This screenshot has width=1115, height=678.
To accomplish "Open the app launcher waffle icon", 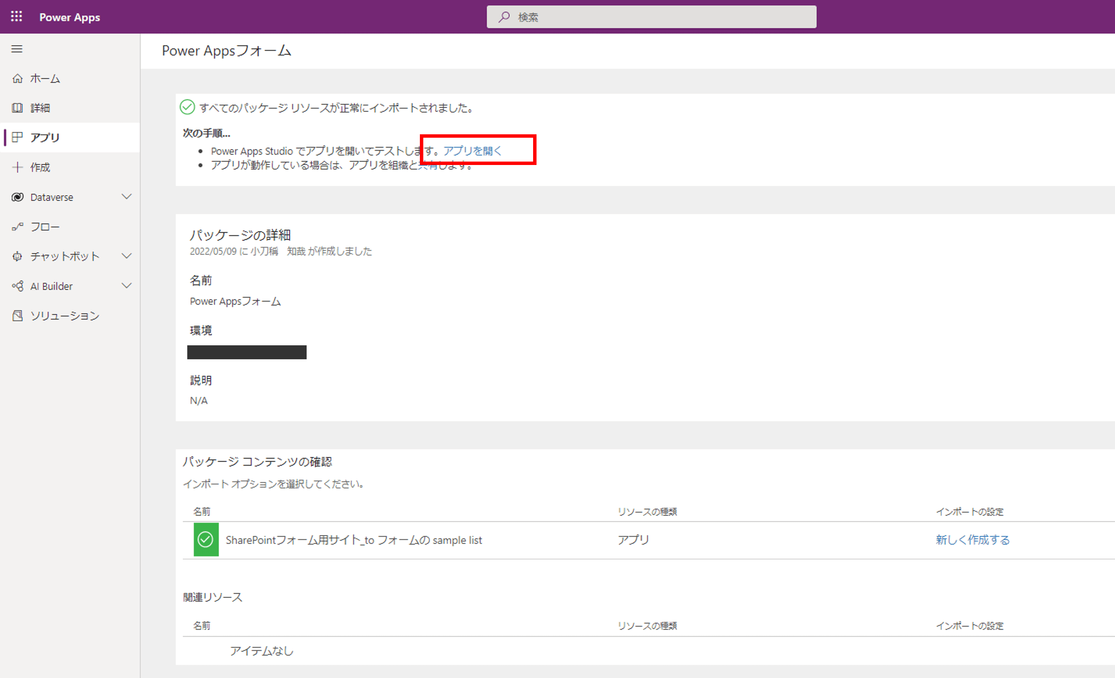I will click(16, 17).
